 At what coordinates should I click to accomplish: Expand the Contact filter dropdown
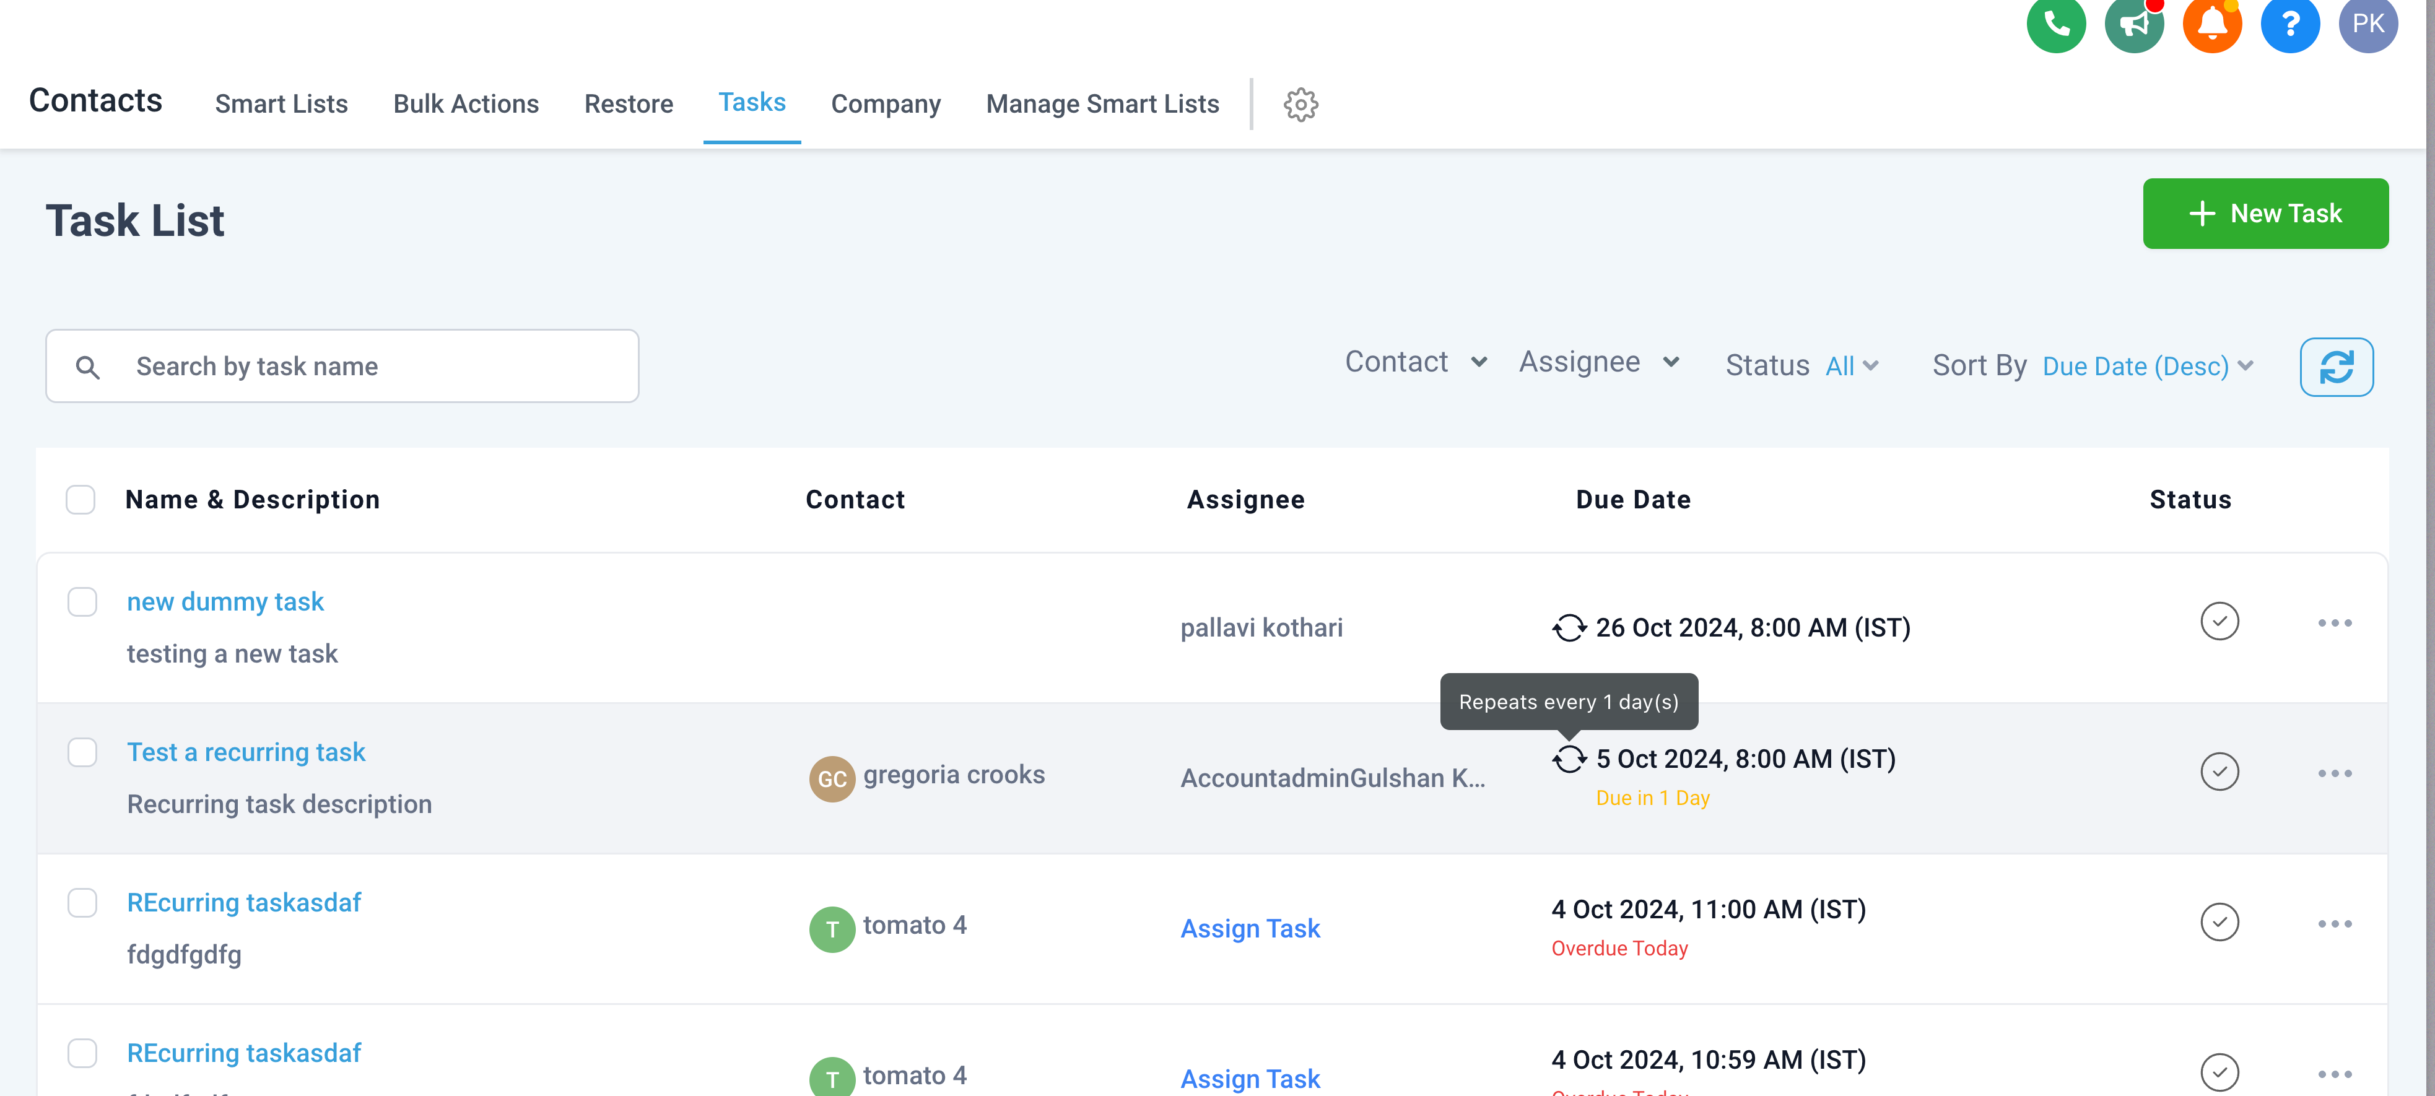point(1416,362)
